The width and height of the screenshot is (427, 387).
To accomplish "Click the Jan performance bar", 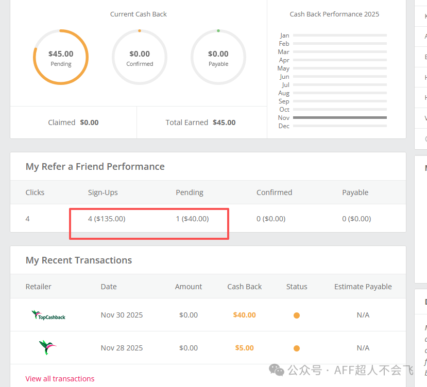I will [x=340, y=35].
